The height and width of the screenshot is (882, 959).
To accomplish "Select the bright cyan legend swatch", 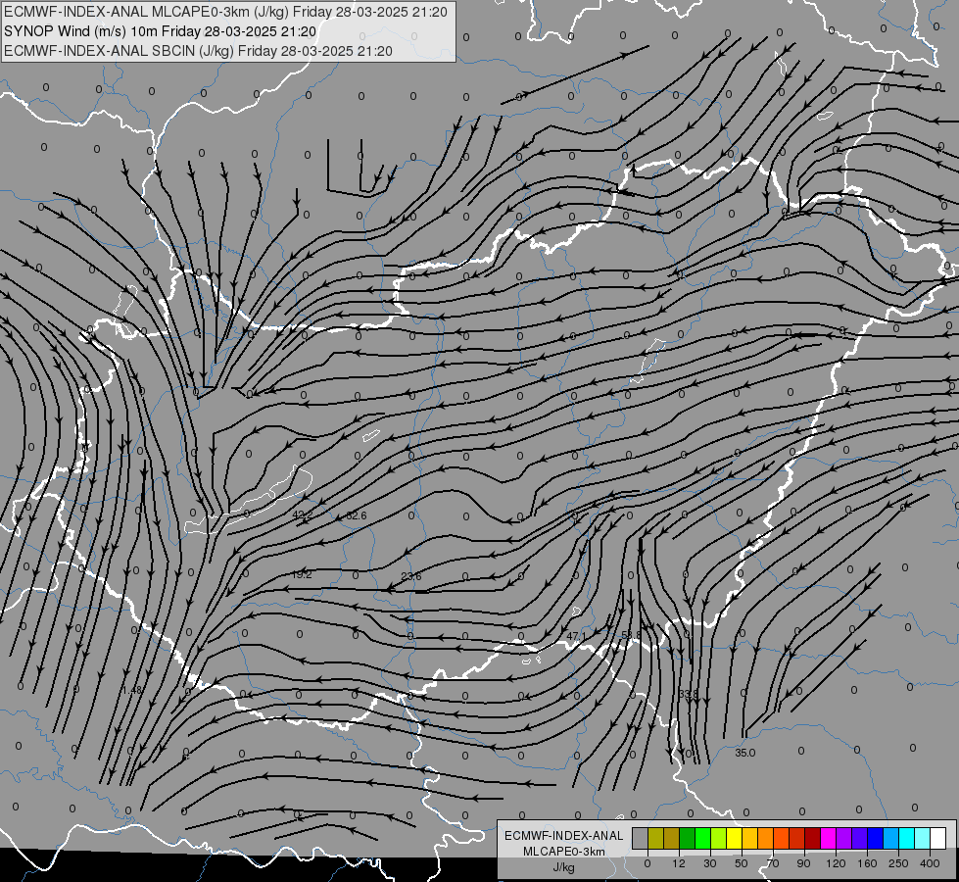I will (906, 838).
